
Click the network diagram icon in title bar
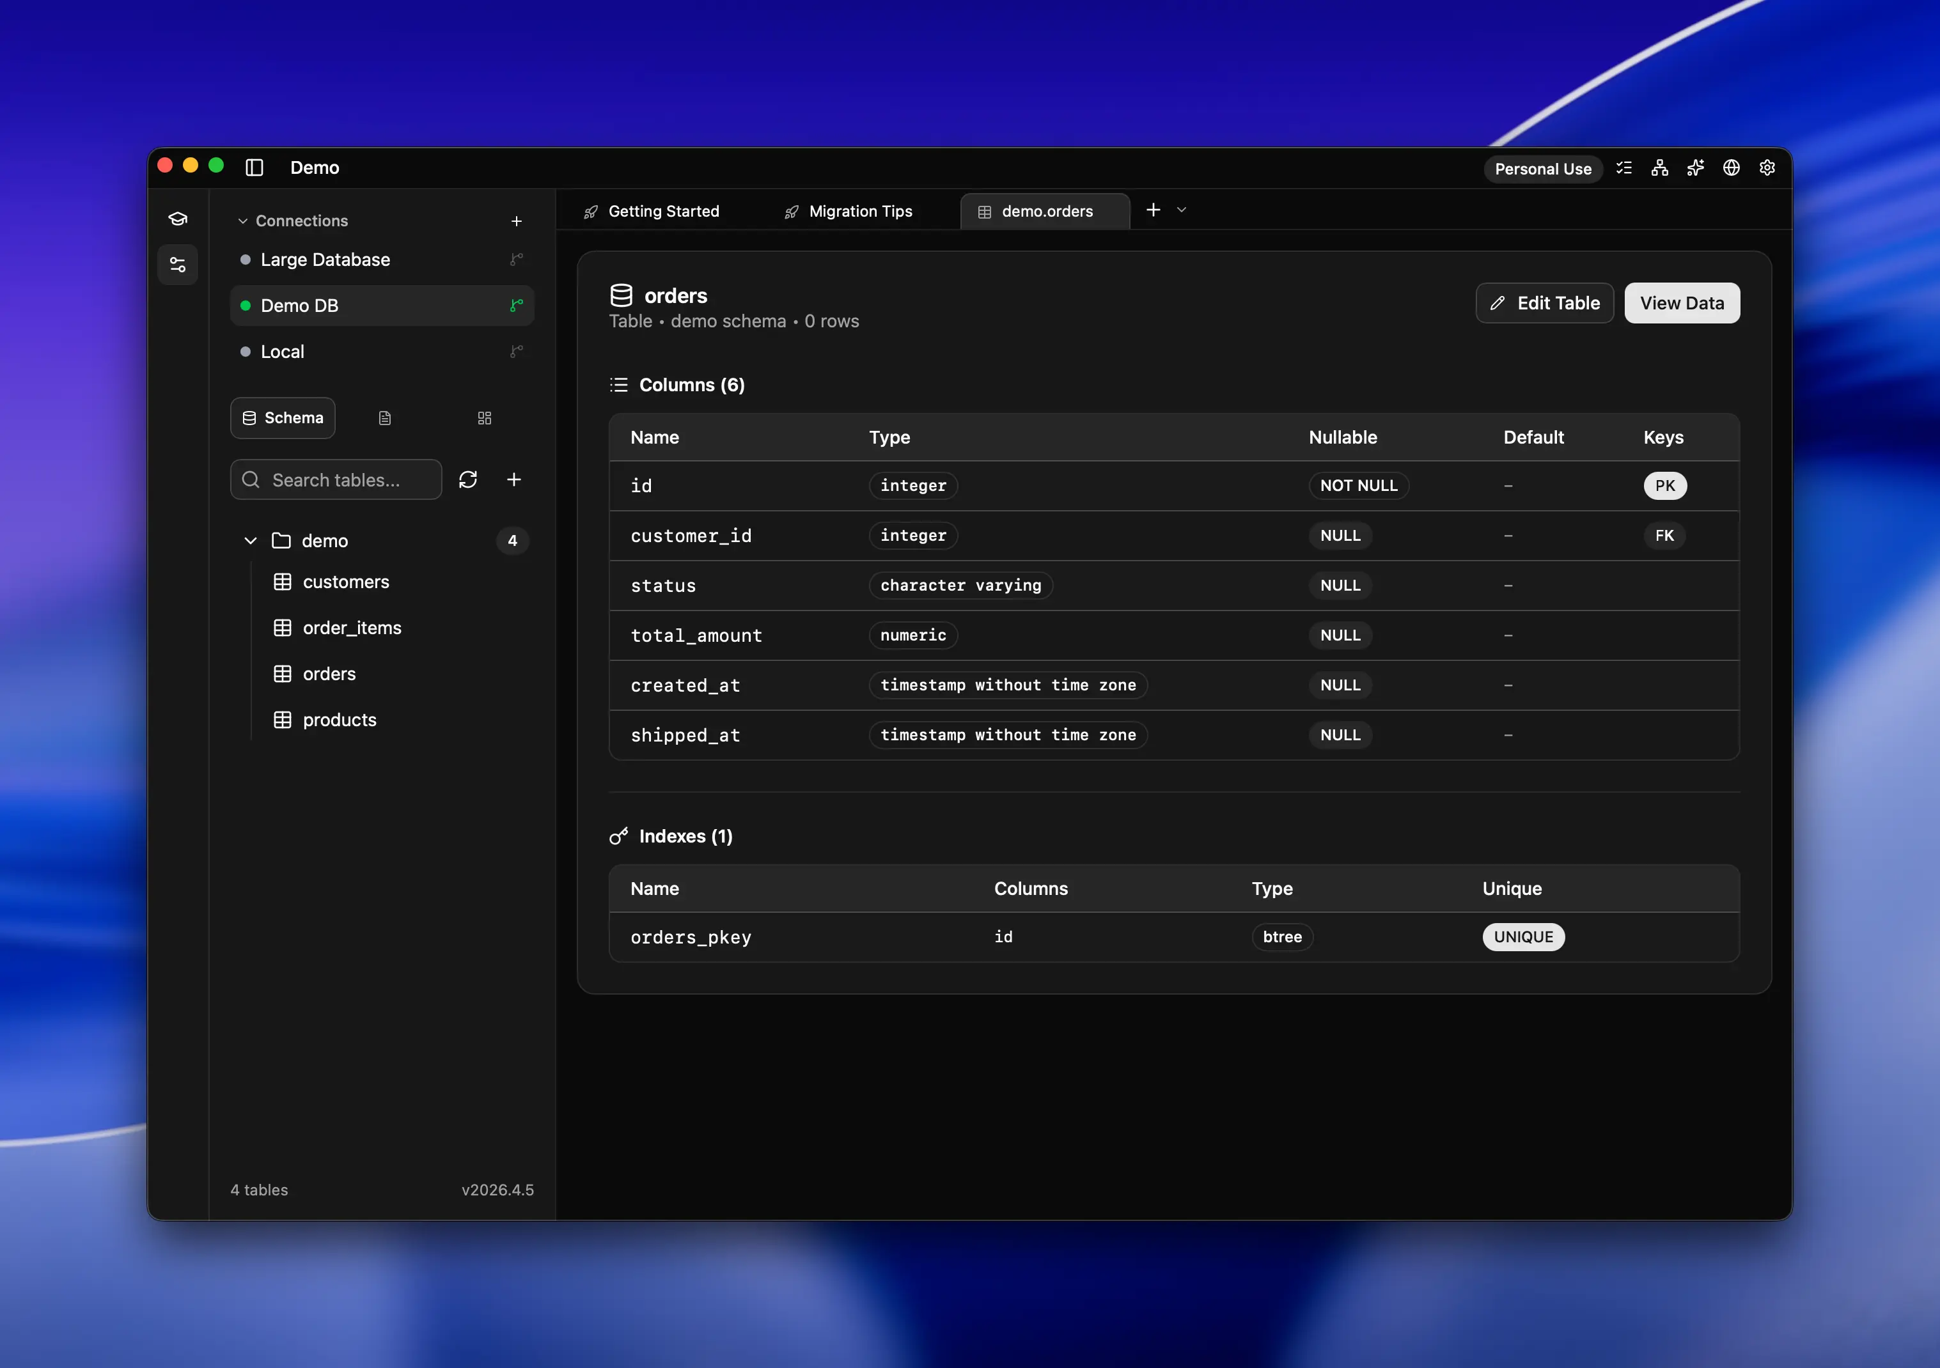1659,168
